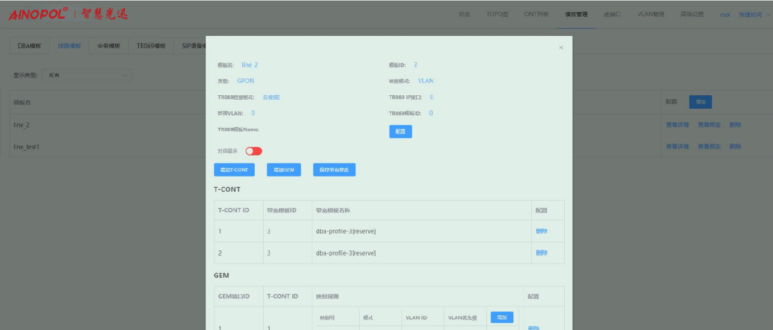The height and width of the screenshot is (330, 773).
Task: Open the 显示类型 dropdown
Action: click(87, 75)
